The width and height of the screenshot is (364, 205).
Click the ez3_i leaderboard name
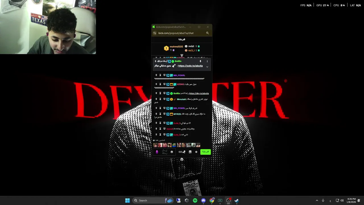point(191,50)
